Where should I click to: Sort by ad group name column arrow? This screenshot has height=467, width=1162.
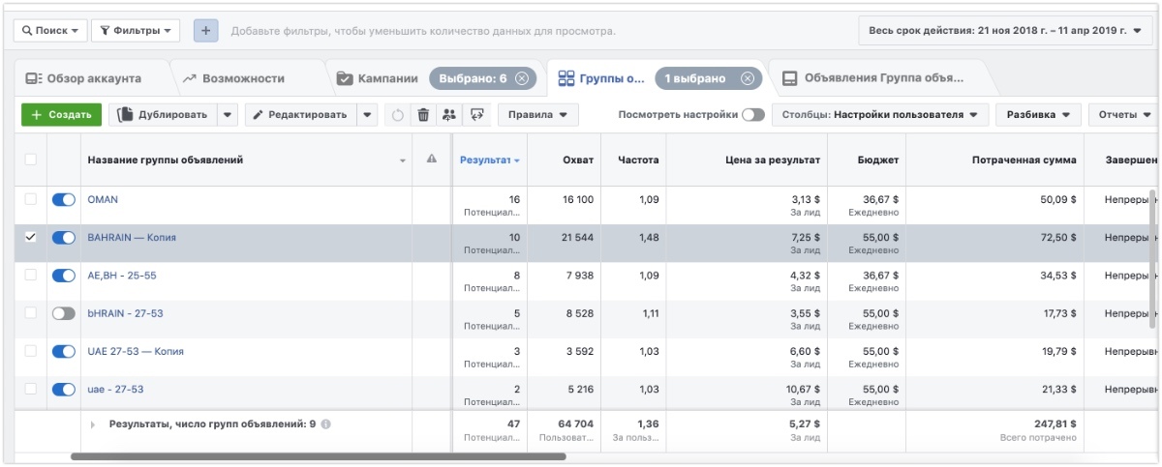pos(403,161)
